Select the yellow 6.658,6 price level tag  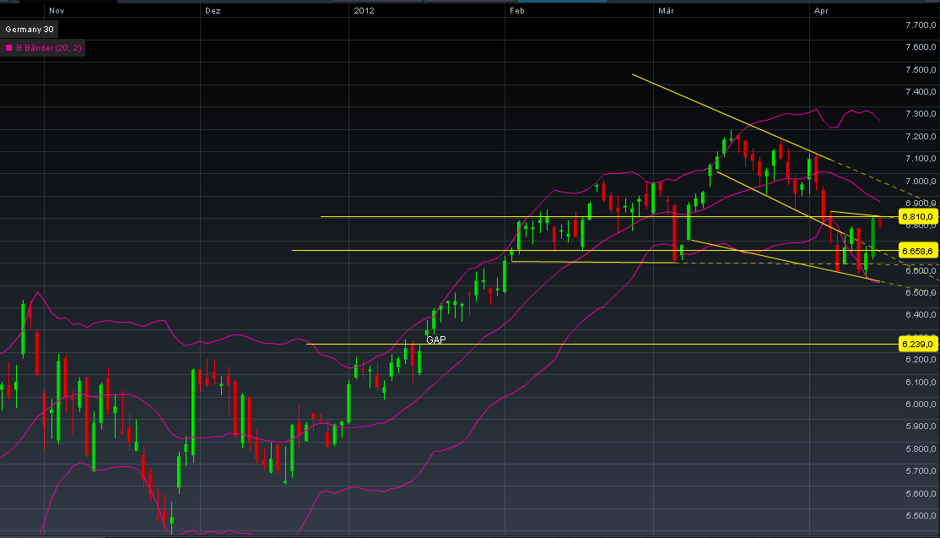coord(918,251)
